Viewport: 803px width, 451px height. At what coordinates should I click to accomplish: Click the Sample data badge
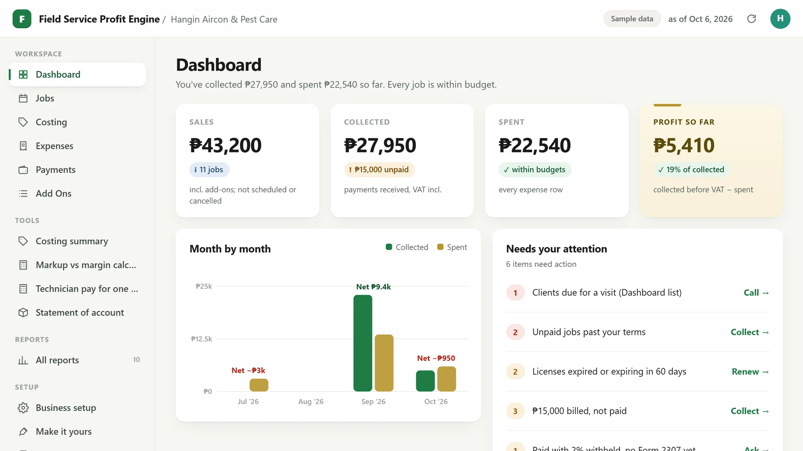click(632, 19)
